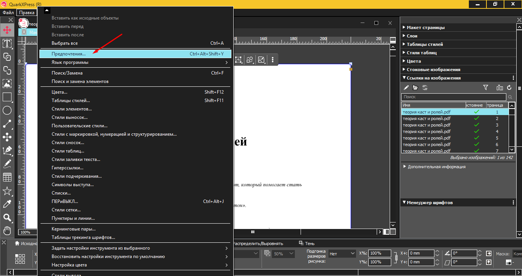
Task: Choose Таблицы стилей... menu item
Action: point(135,101)
